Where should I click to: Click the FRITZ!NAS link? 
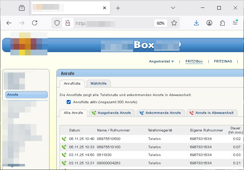[223, 61]
